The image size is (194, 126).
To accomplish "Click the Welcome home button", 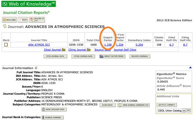I will coord(9,20).
